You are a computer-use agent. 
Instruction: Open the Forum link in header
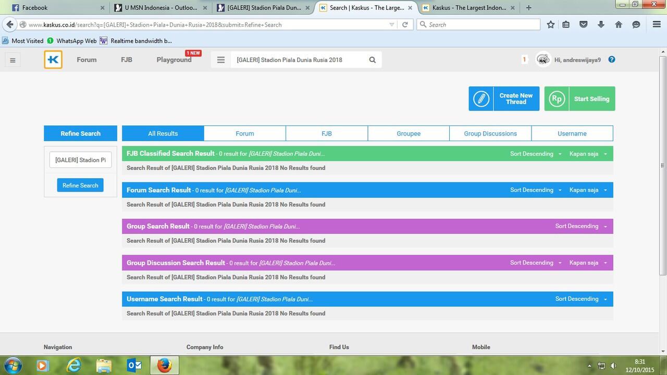pyautogui.click(x=87, y=60)
